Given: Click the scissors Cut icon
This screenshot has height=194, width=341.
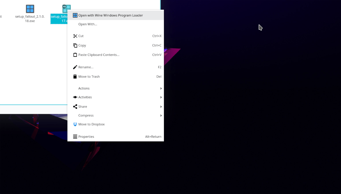Looking at the screenshot, I should click(x=75, y=36).
